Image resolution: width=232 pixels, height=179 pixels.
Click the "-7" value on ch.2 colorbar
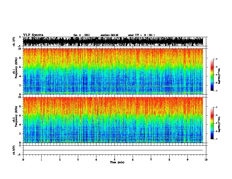[x=216, y=139]
